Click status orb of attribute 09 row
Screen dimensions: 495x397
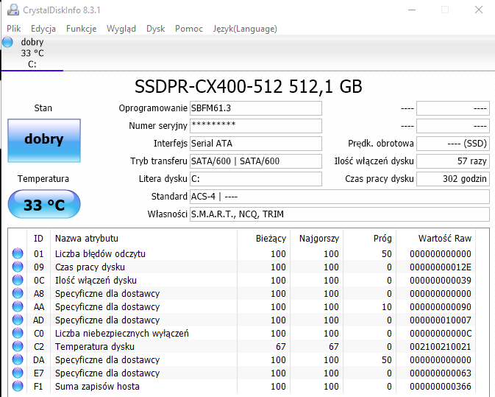[18, 267]
